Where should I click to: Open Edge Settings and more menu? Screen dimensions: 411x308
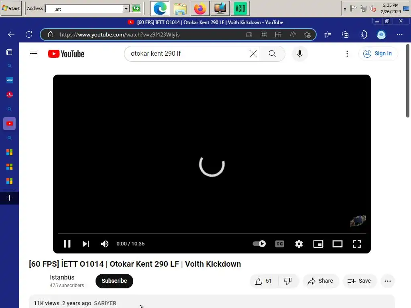point(399,34)
